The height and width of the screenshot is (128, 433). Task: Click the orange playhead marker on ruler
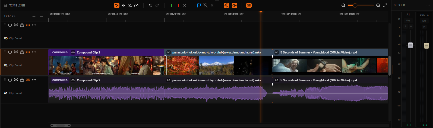click(x=261, y=12)
